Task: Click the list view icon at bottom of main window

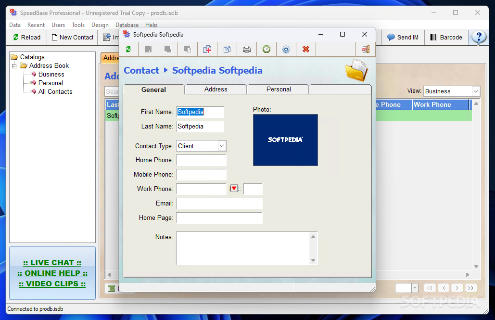Action: click(112, 288)
